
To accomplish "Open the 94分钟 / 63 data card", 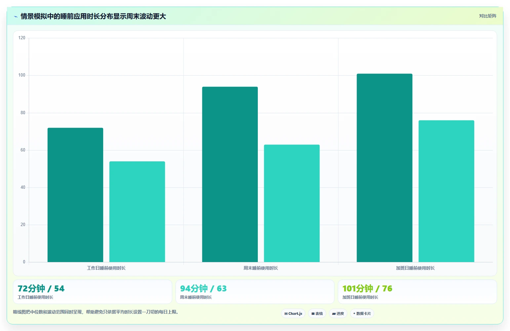I will (255, 292).
